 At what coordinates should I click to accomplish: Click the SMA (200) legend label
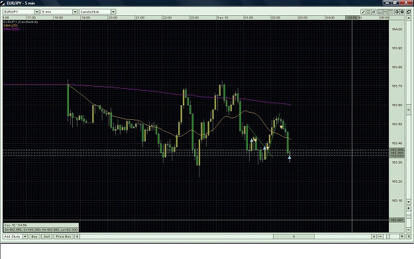[12, 28]
